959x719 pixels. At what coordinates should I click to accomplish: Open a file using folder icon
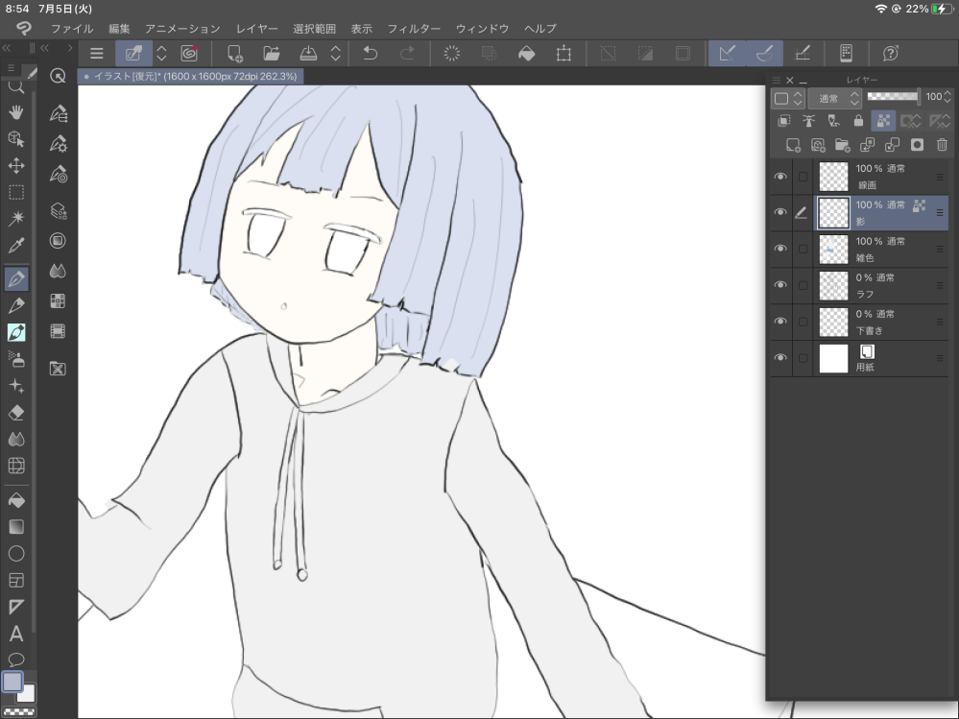tap(271, 53)
